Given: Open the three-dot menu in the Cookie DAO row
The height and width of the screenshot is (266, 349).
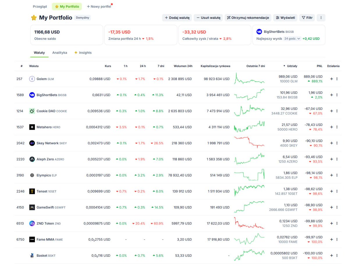Looking at the screenshot, I should point(337,111).
